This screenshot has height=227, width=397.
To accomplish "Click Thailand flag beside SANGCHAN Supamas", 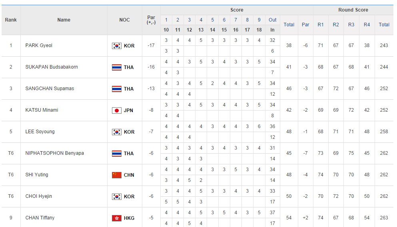I will point(116,89).
